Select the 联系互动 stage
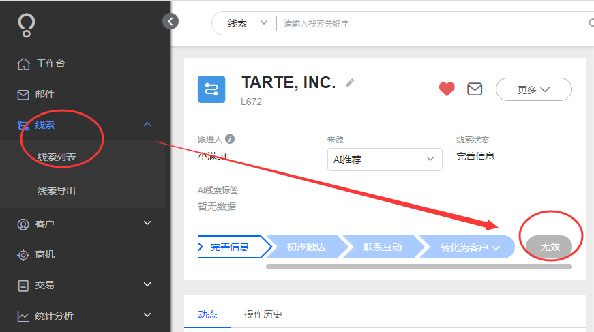 [x=383, y=247]
